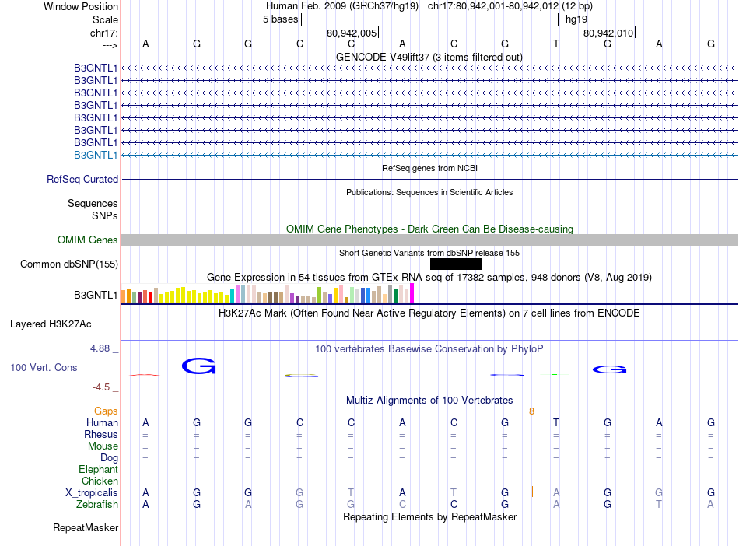Open the OMIM Gene Phenotypes track title

point(429,229)
